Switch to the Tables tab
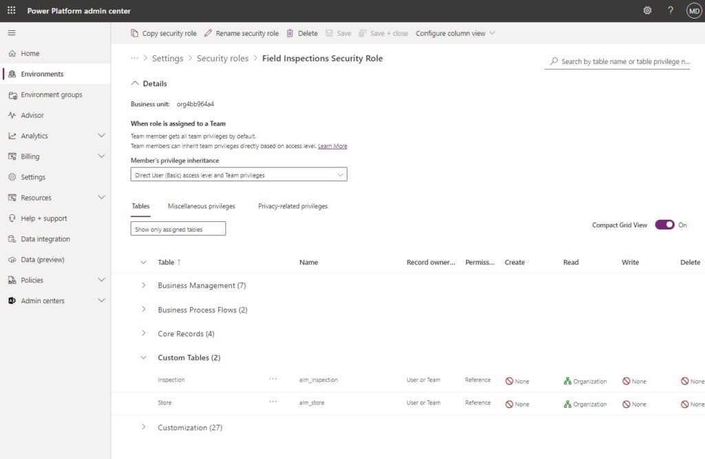This screenshot has width=705, height=459. (140, 206)
